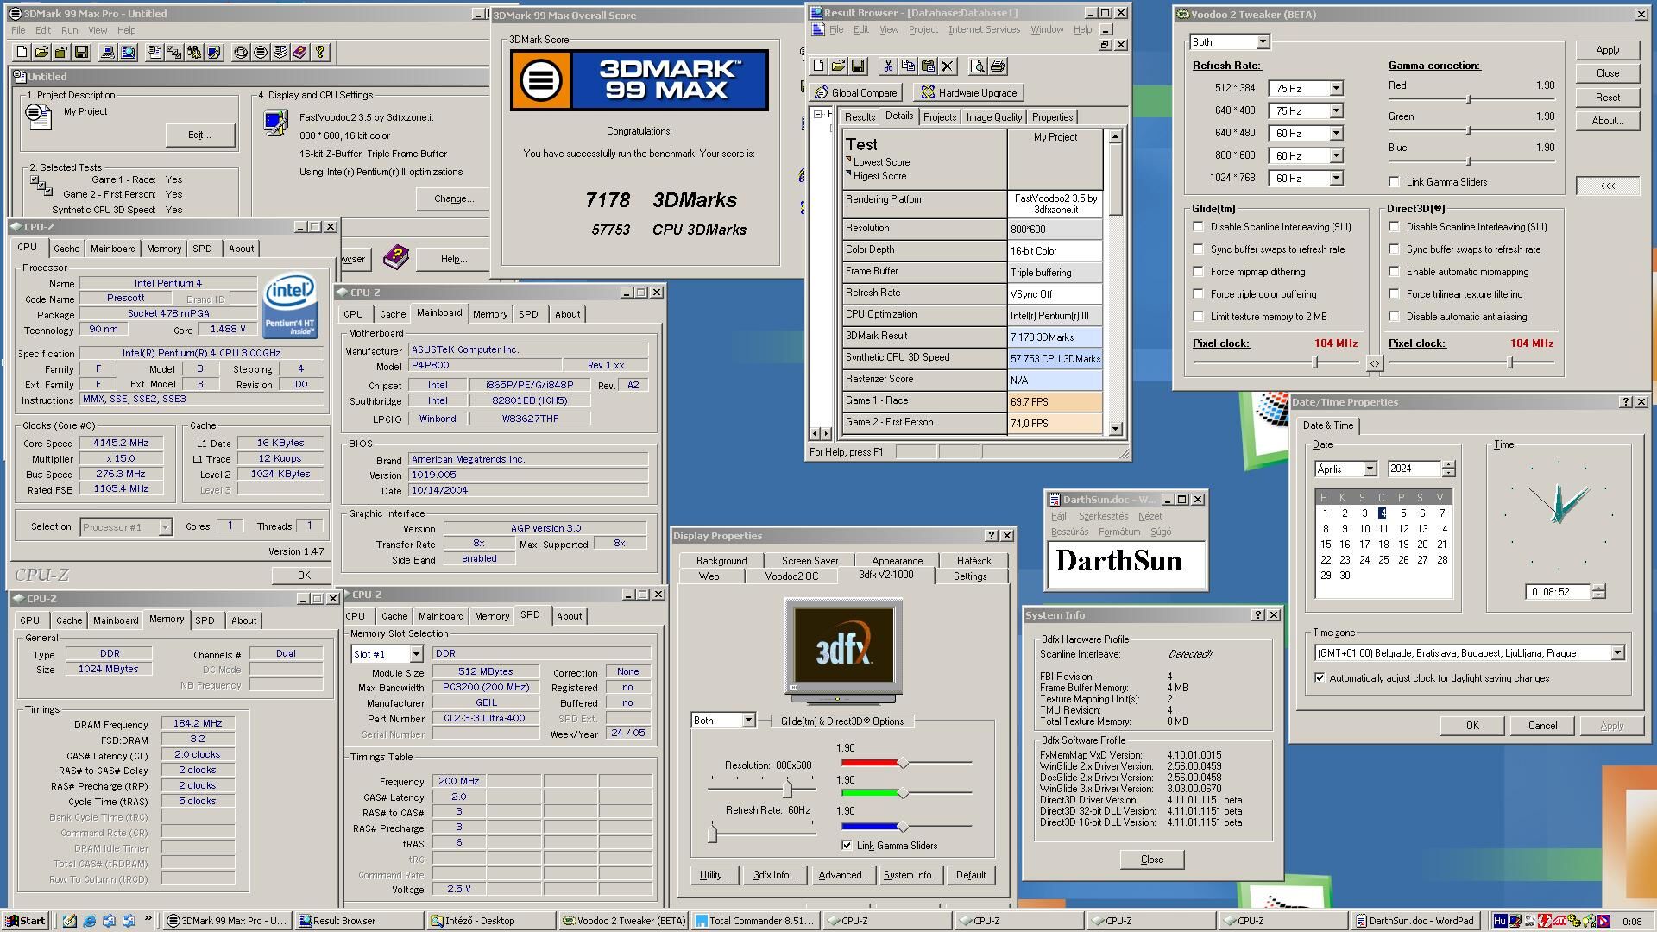The width and height of the screenshot is (1657, 932).
Task: Click the open folder icon in 3DMark toolbar
Action: [x=41, y=53]
